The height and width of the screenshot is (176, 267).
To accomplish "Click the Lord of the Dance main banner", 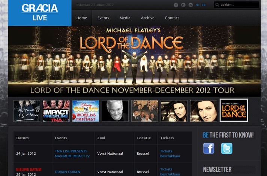I will pos(134,61).
